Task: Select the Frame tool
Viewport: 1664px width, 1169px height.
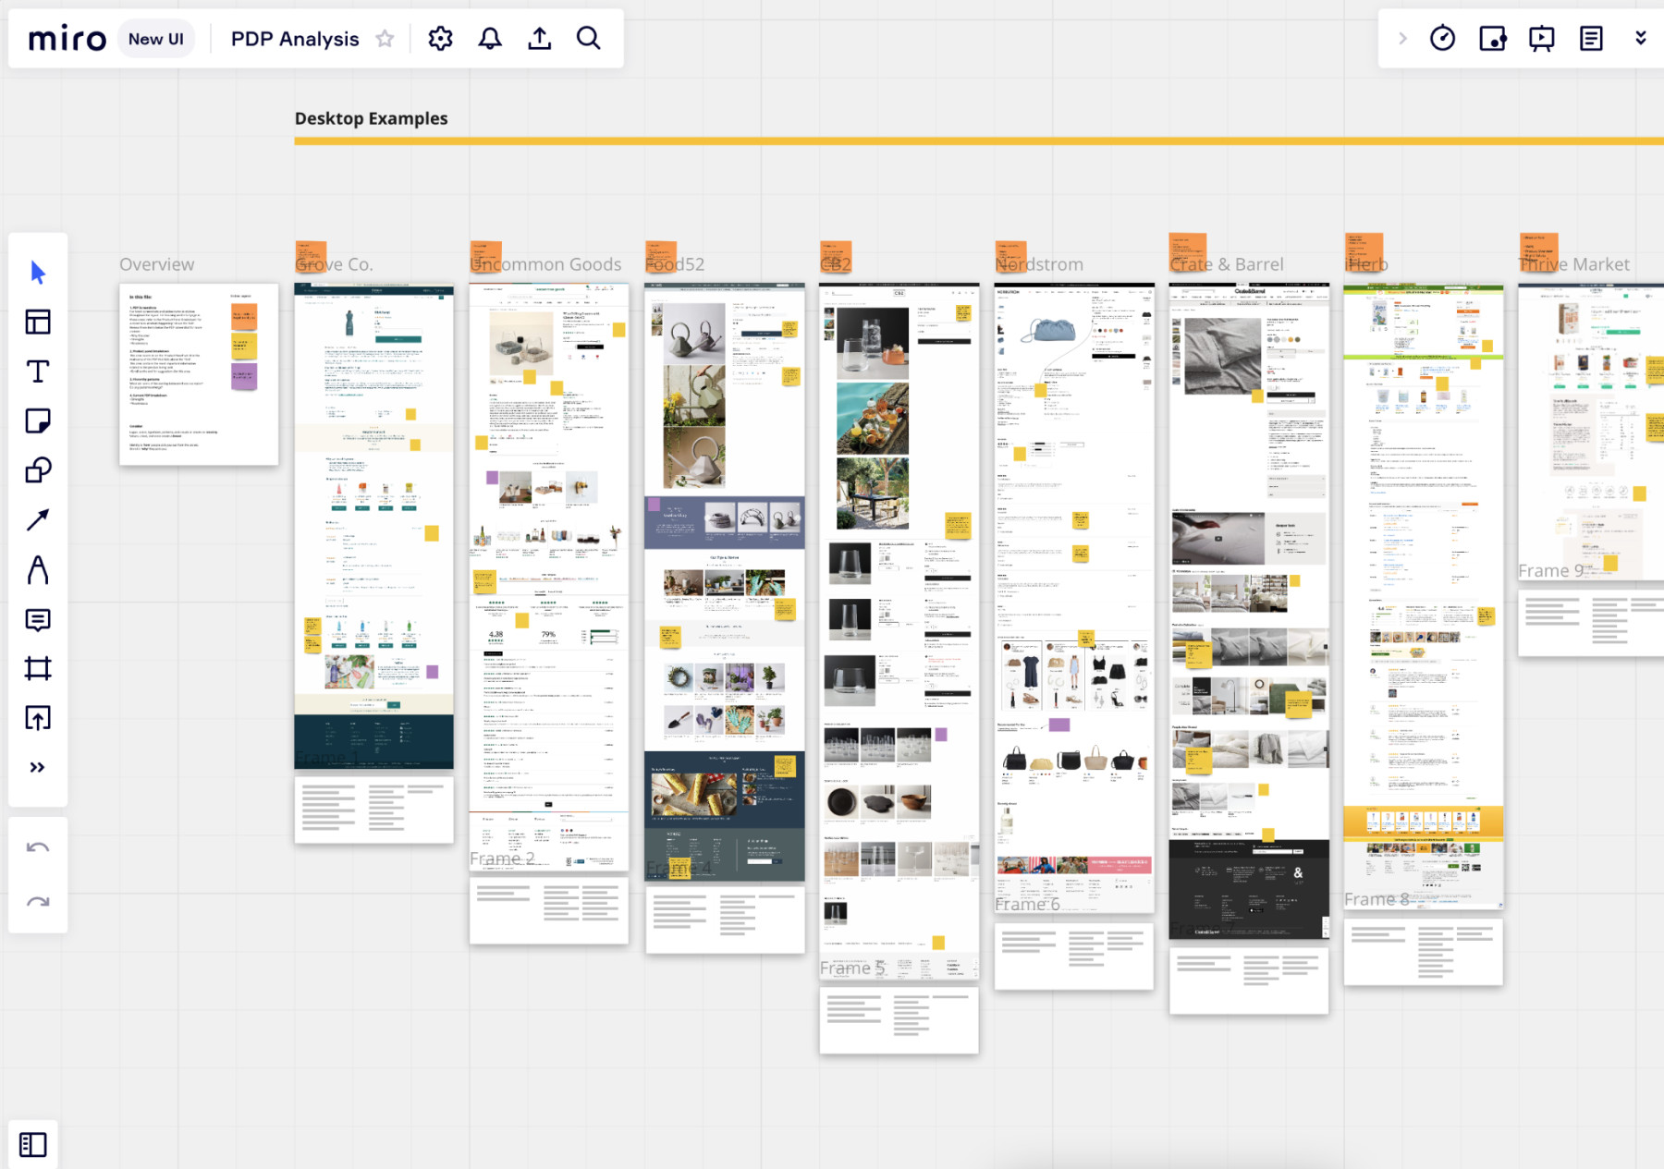Action: [x=38, y=668]
